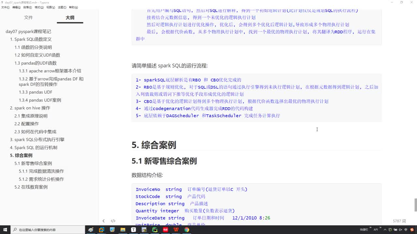Click the 5.1 新零售综合案例 document heading
417x234 pixels.
[164, 161]
